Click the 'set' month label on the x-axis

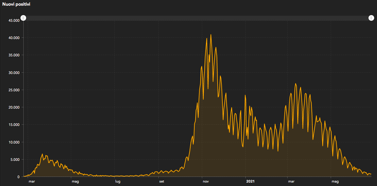click(x=161, y=181)
